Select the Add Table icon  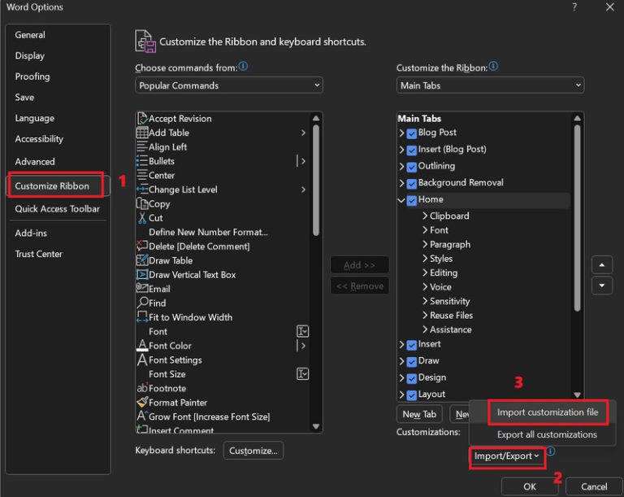[x=142, y=133]
